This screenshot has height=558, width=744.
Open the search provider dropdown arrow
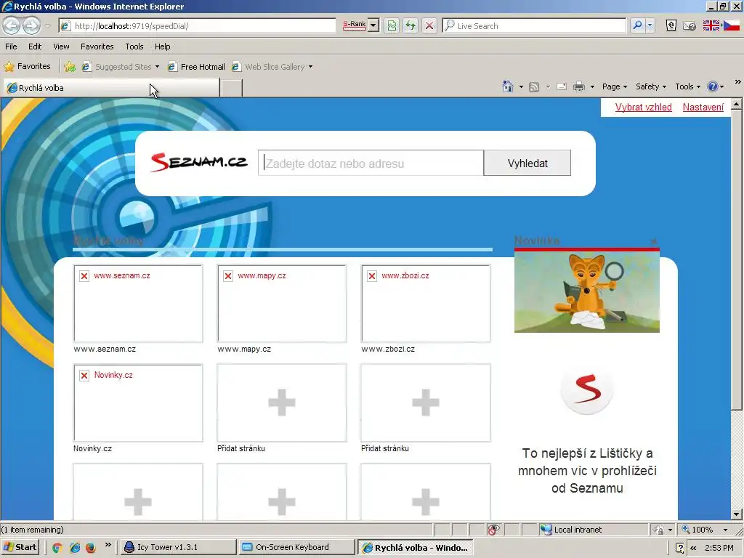[650, 25]
